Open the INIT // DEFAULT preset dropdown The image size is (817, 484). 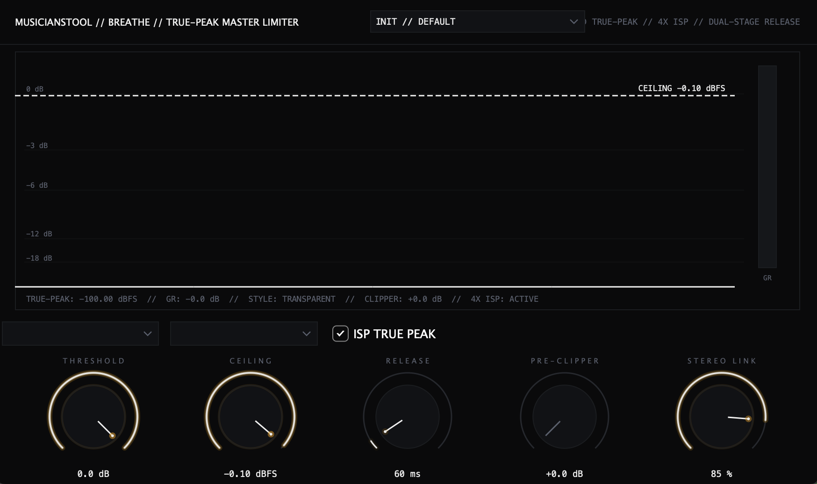click(x=477, y=21)
